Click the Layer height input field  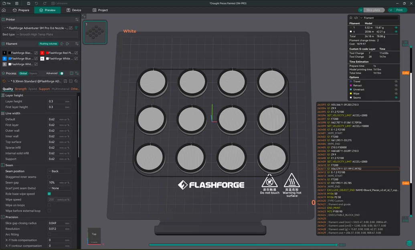click(x=59, y=101)
